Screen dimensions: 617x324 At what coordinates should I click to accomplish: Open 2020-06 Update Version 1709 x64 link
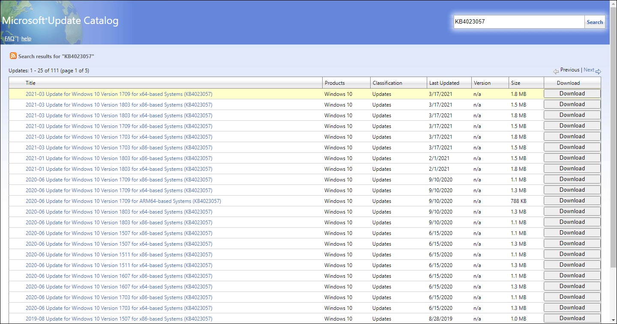tap(119, 190)
